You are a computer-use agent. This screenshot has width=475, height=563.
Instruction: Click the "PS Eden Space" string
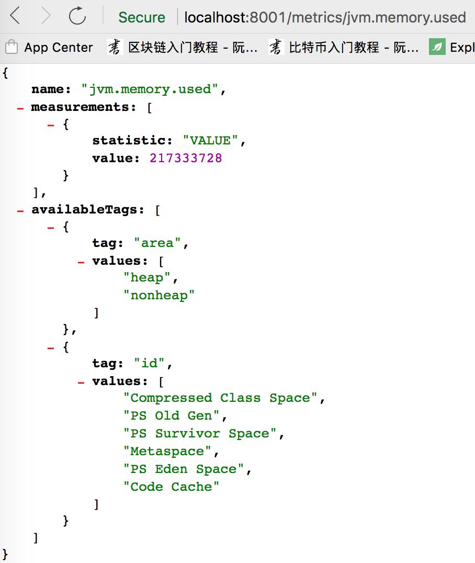pos(184,469)
